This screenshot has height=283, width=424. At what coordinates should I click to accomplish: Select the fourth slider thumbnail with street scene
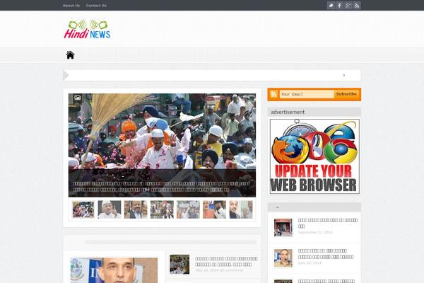[162, 209]
